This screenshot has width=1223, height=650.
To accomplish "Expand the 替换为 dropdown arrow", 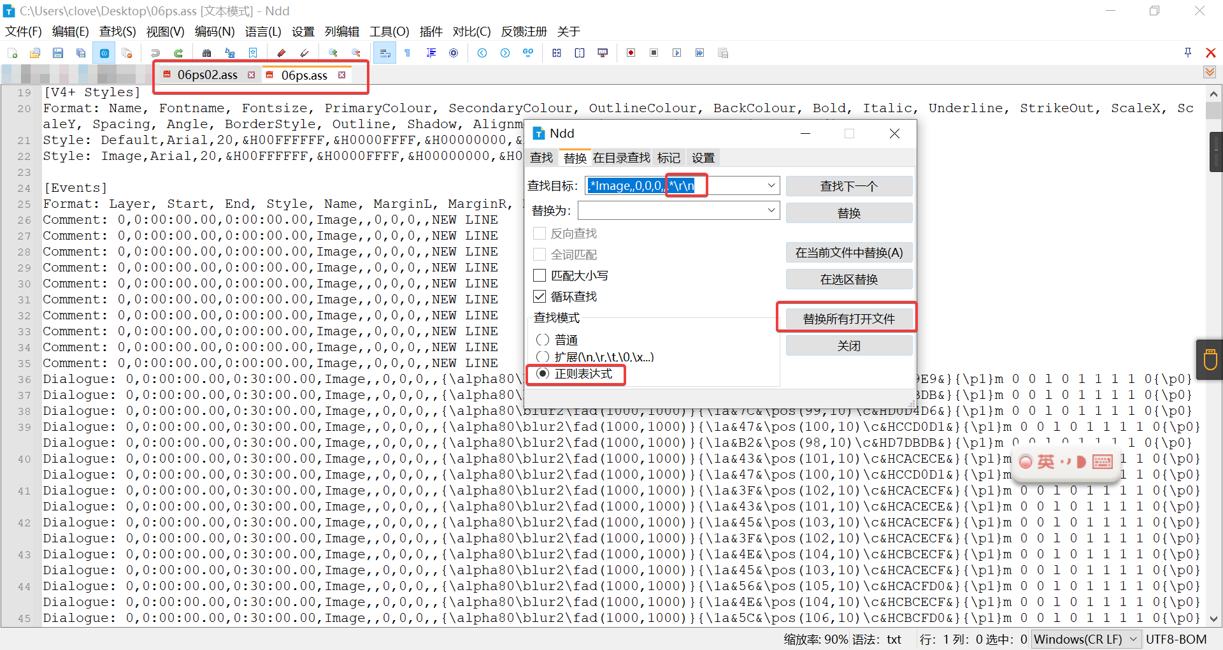I will pos(771,210).
